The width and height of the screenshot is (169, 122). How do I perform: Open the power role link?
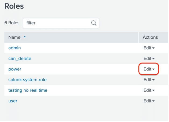point(15,69)
